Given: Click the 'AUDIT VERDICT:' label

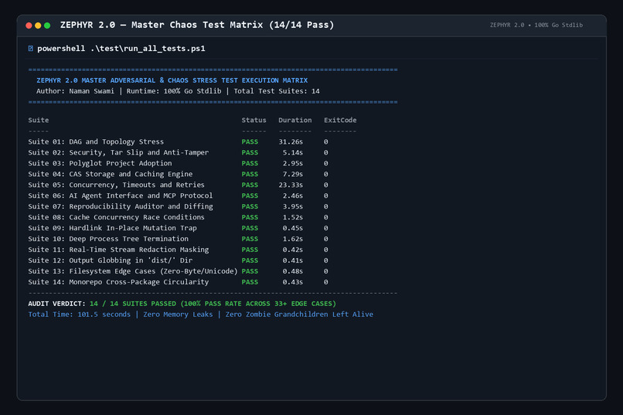Looking at the screenshot, I should pyautogui.click(x=57, y=304).
